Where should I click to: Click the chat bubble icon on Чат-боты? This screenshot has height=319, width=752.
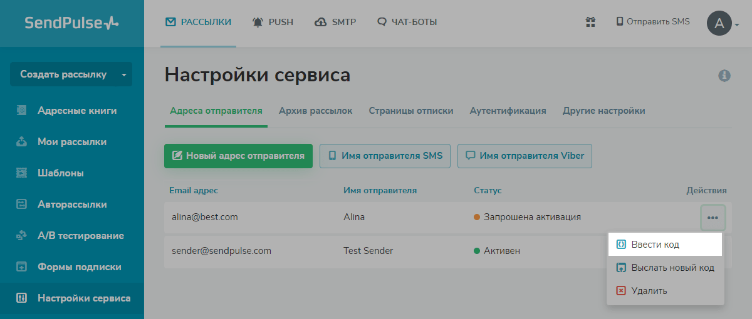coord(382,23)
